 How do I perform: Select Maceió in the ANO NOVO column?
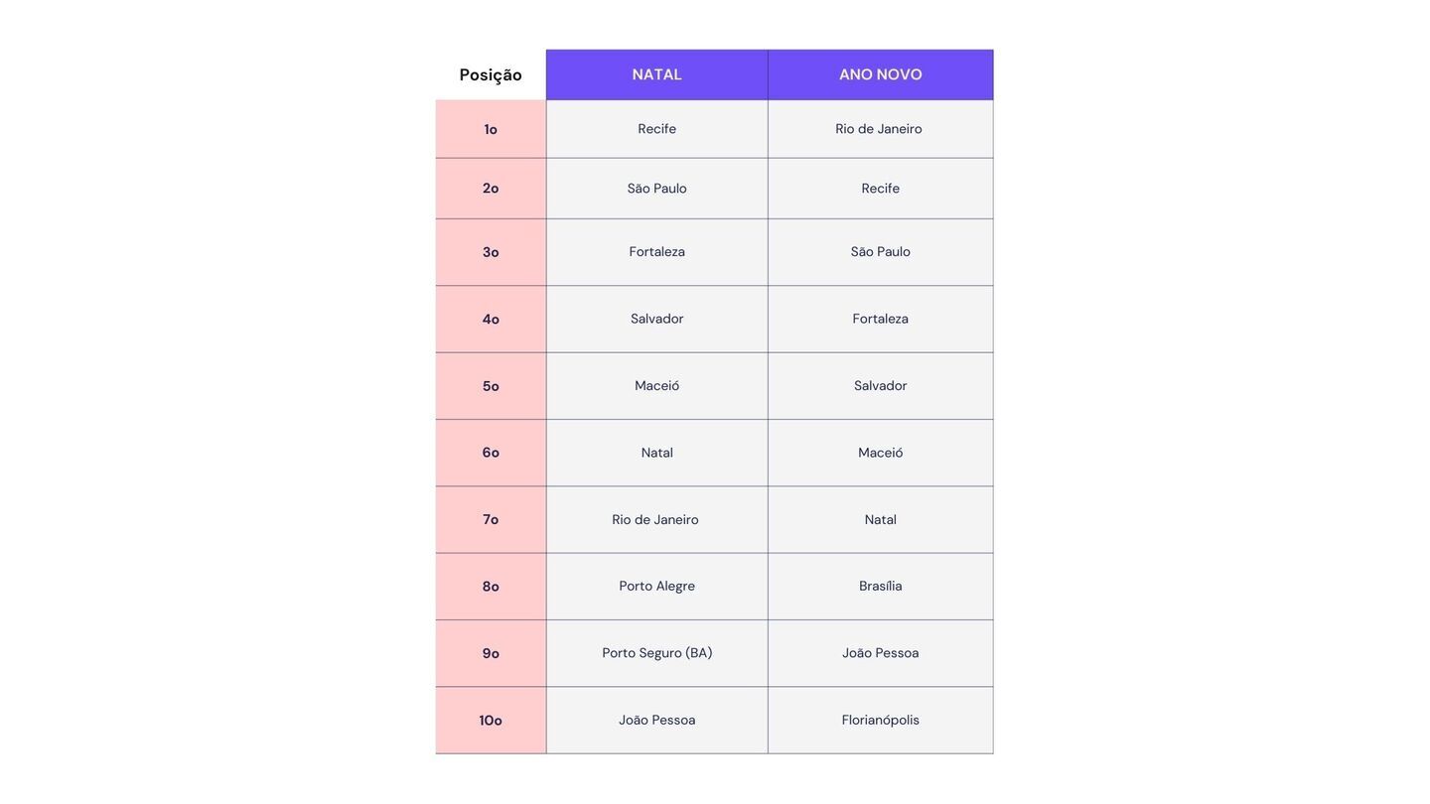coord(880,453)
